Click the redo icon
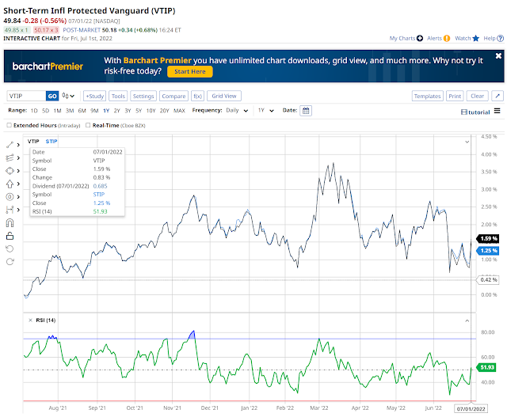507x417 pixels. (x=10, y=262)
